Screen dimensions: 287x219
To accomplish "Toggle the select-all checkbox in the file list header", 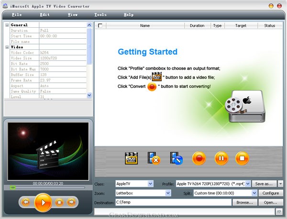I will pos(100,26).
